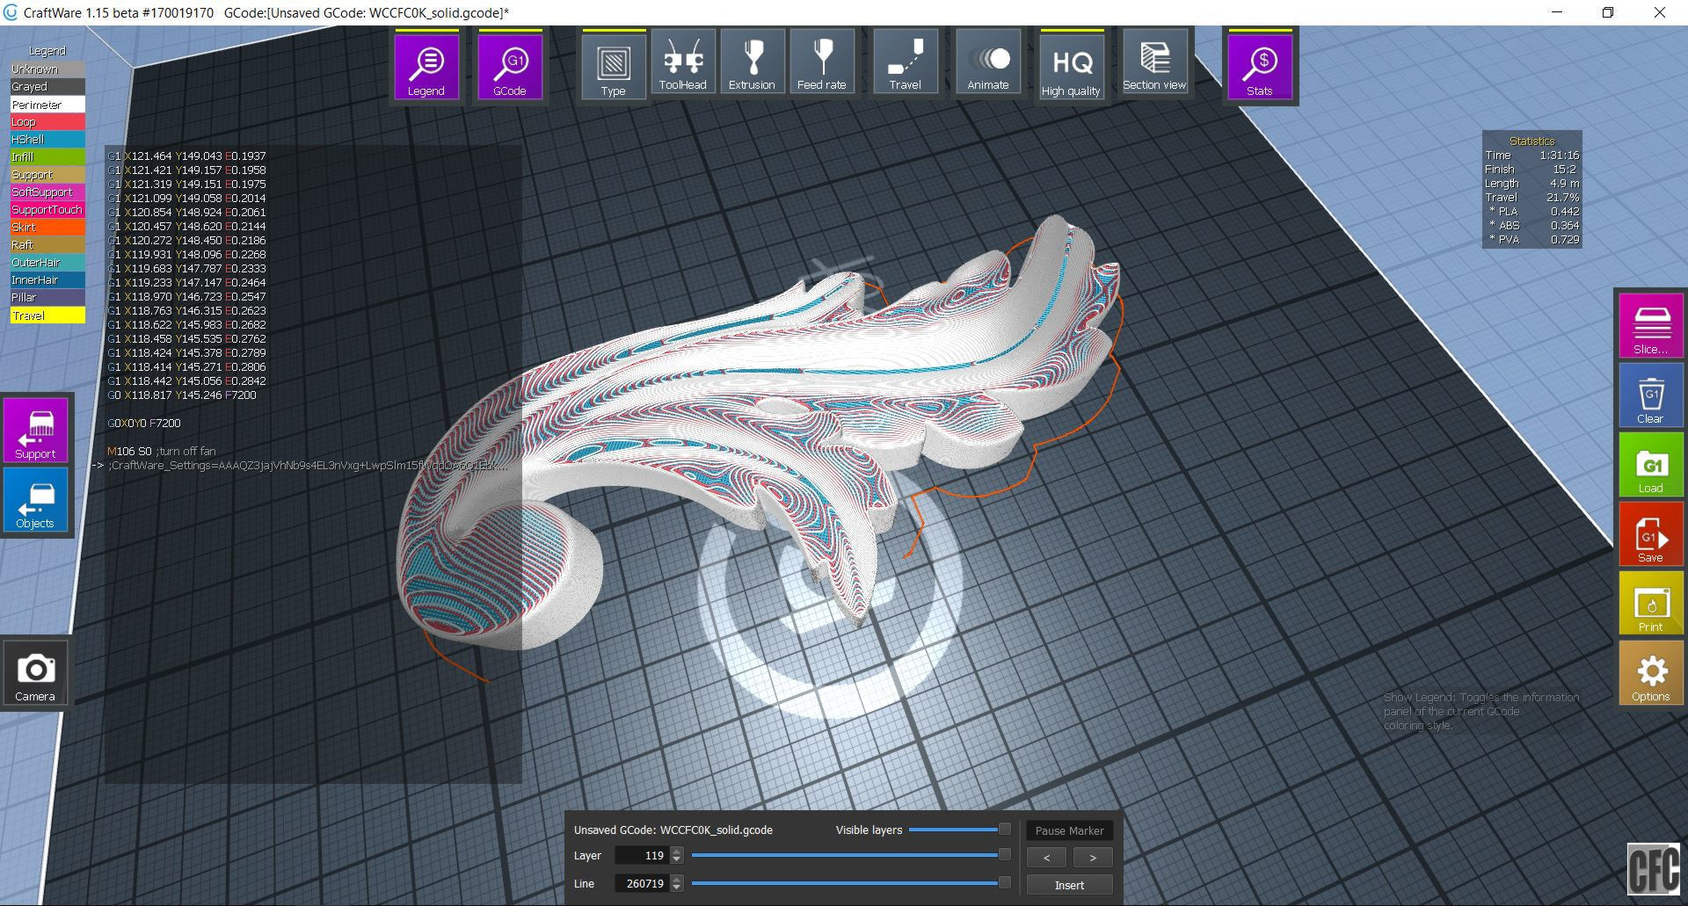Load a GCode file
1688x906 pixels.
point(1651,465)
